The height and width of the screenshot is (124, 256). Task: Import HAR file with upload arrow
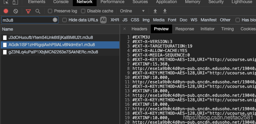[155, 11]
